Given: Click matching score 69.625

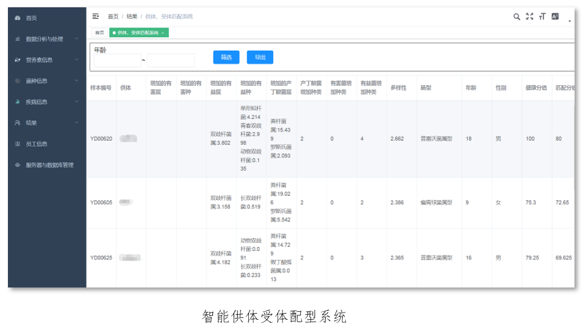Looking at the screenshot, I should [x=564, y=258].
